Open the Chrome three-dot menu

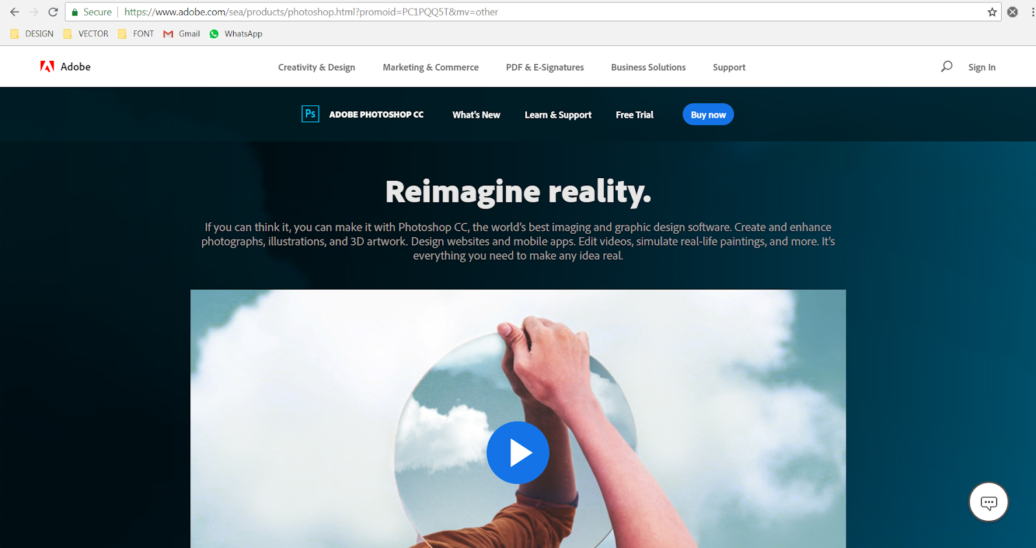tap(1032, 12)
